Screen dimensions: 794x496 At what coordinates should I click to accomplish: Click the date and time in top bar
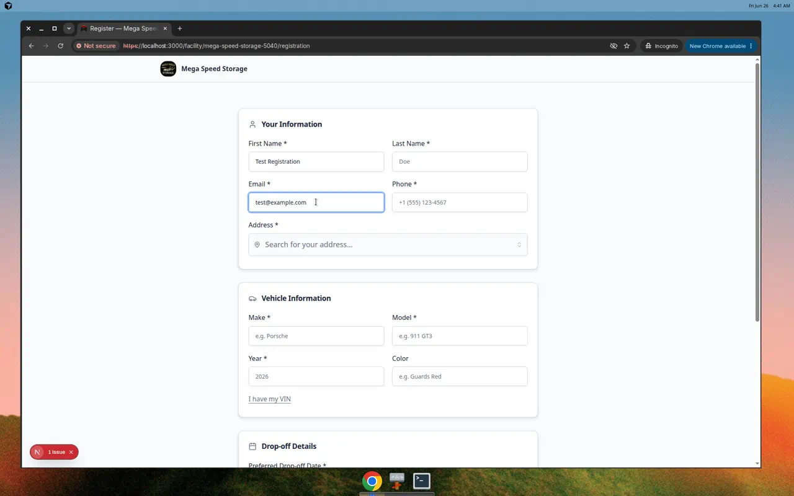coord(769,6)
